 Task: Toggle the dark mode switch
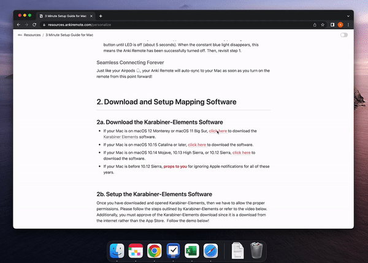click(344, 35)
